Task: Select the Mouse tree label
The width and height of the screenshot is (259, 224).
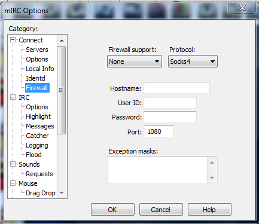Action: (x=28, y=183)
